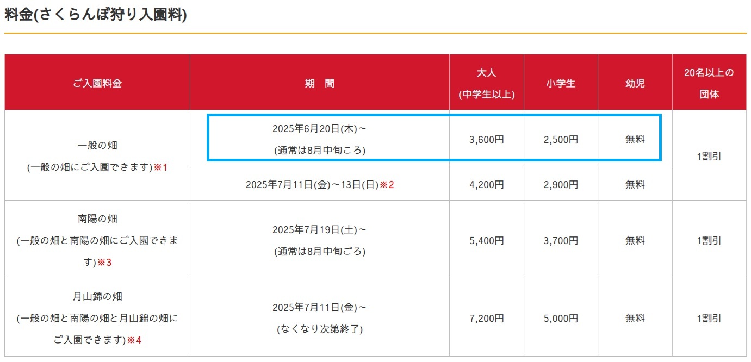
Task: Select the 3,600円 adult price cell
Action: (487, 139)
